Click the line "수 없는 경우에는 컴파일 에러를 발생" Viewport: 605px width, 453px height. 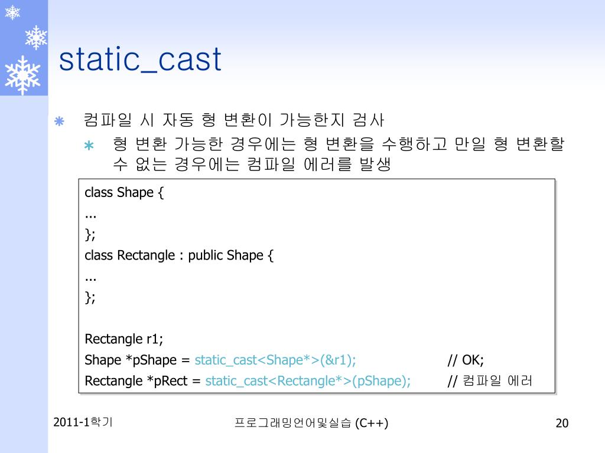tap(252, 164)
